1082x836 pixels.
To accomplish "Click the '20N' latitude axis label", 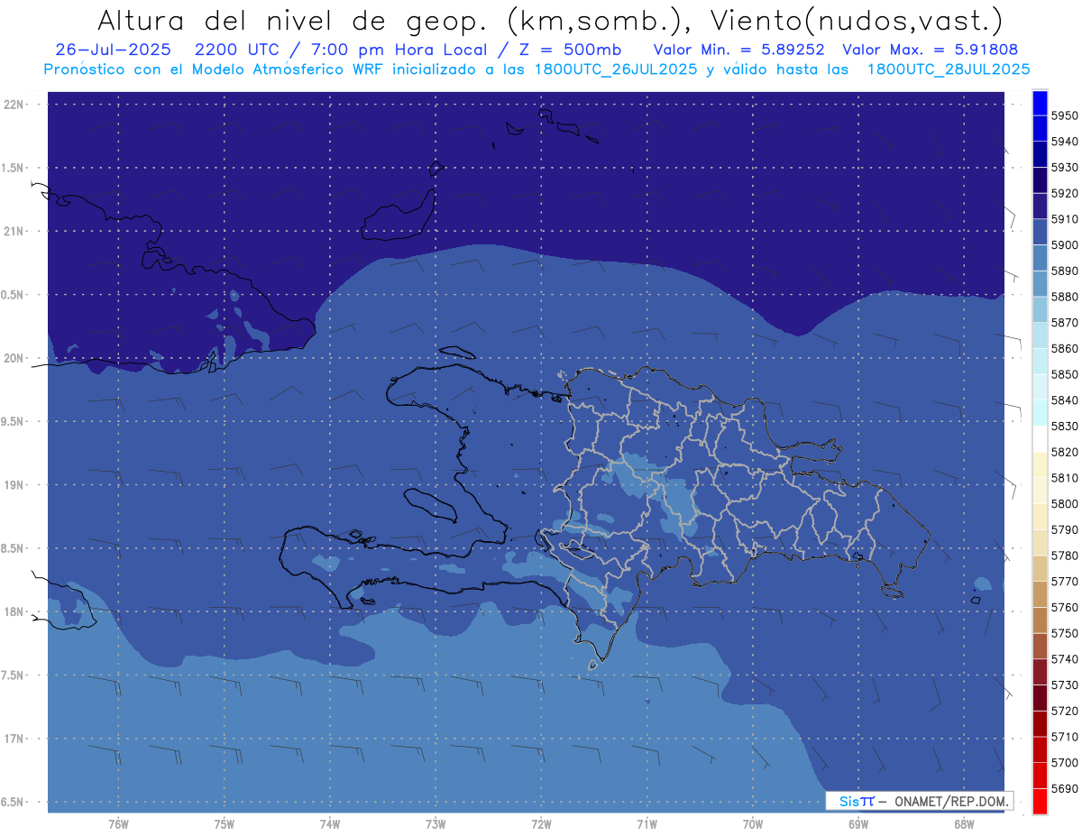I will 14,358.
